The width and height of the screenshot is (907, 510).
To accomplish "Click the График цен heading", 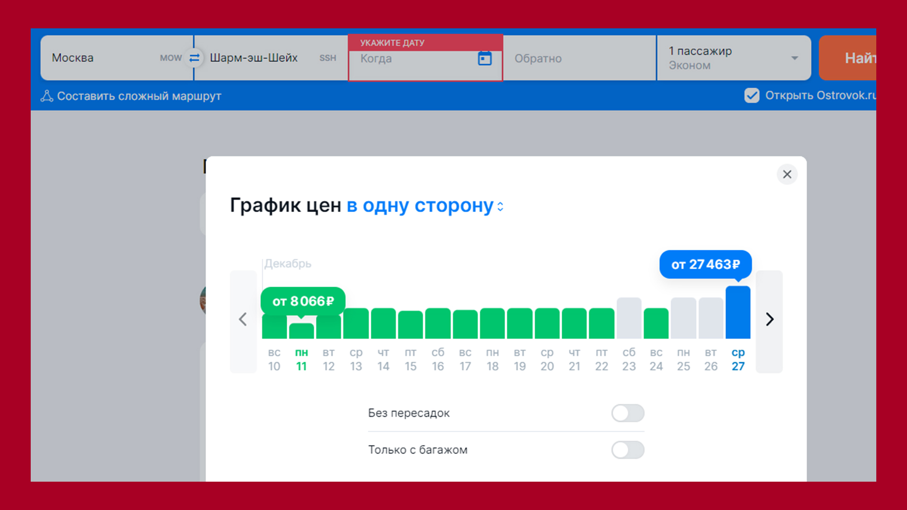I will click(285, 205).
